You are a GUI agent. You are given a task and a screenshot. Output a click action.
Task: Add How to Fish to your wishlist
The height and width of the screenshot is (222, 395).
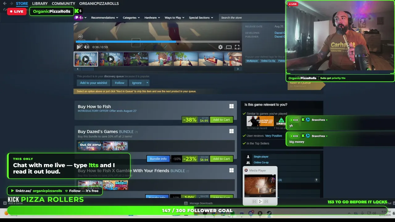tap(94, 83)
